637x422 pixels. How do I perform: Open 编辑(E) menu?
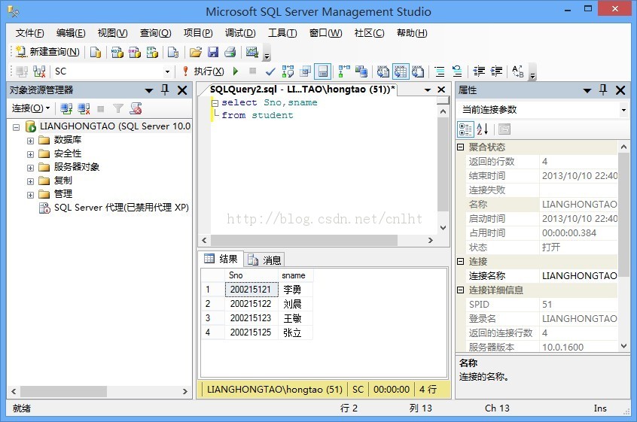tap(71, 33)
